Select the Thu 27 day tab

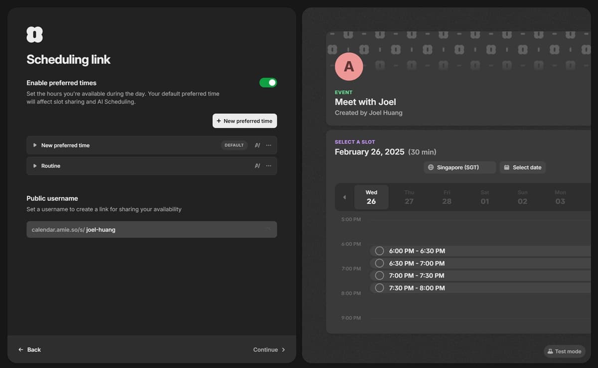pos(409,197)
